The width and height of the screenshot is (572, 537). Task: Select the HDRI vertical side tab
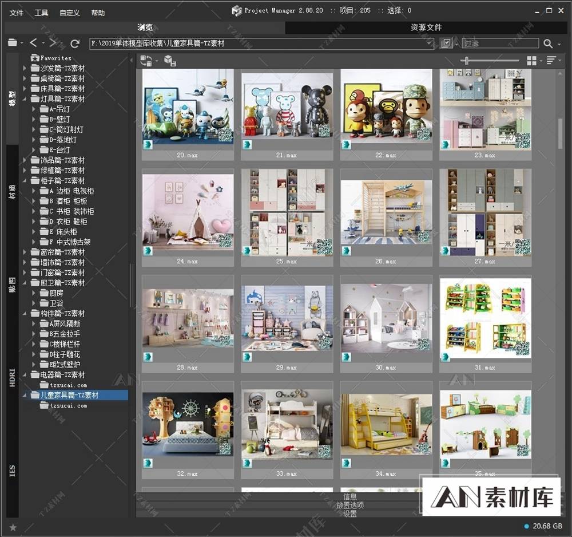[13, 378]
